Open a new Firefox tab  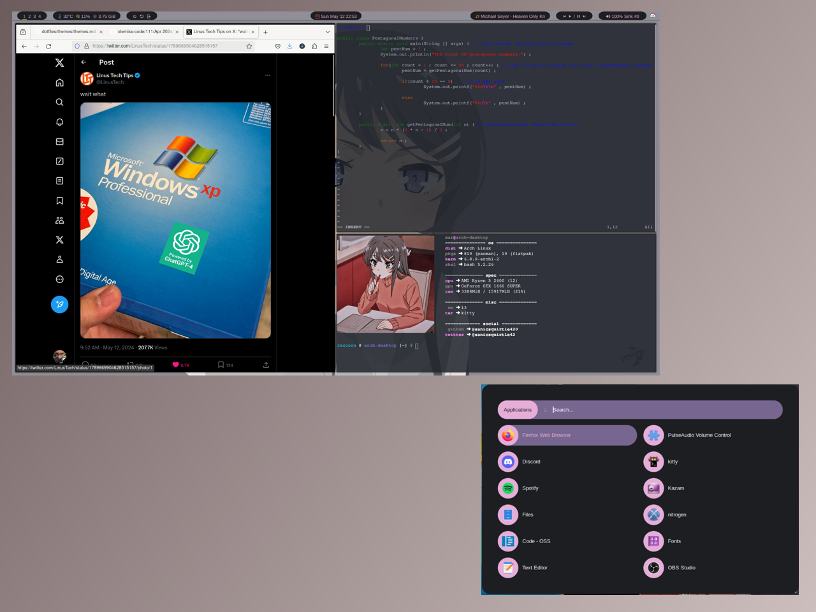pos(266,32)
